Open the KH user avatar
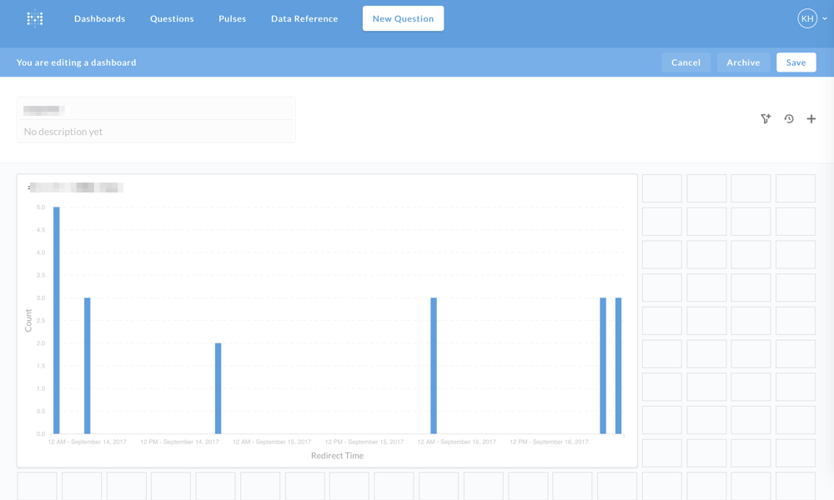 tap(806, 18)
